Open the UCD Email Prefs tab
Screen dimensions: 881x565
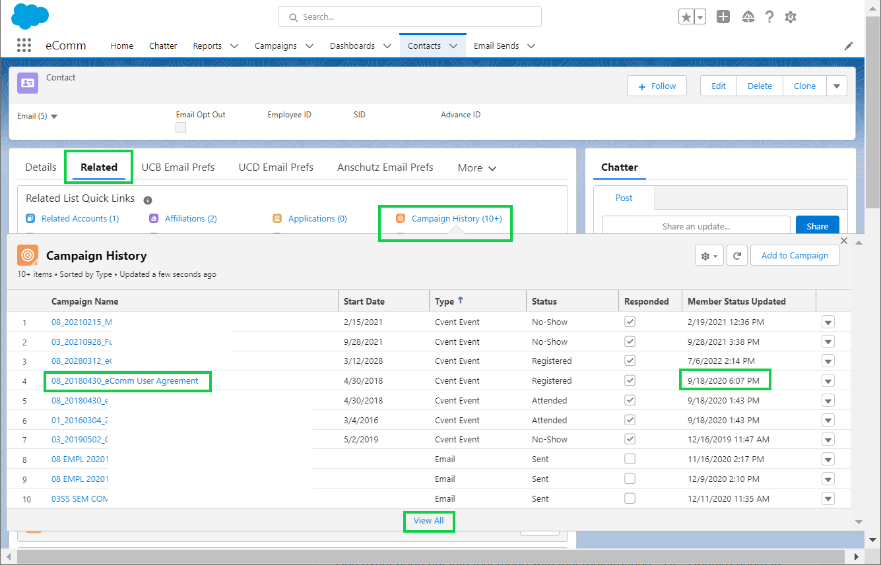276,167
